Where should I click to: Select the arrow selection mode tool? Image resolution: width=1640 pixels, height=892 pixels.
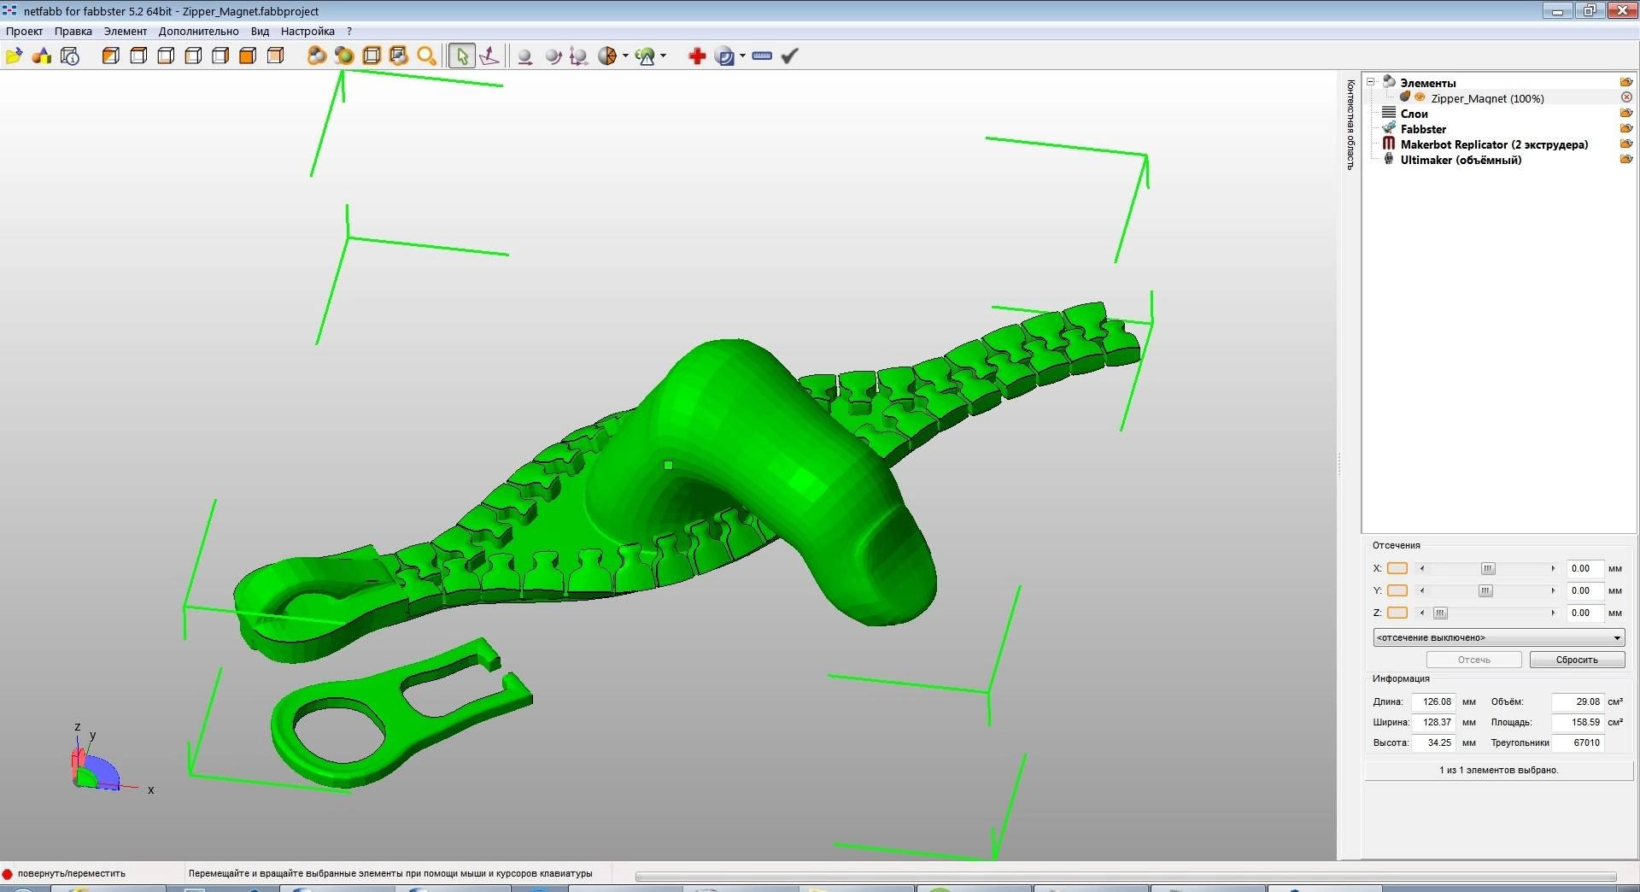point(462,56)
